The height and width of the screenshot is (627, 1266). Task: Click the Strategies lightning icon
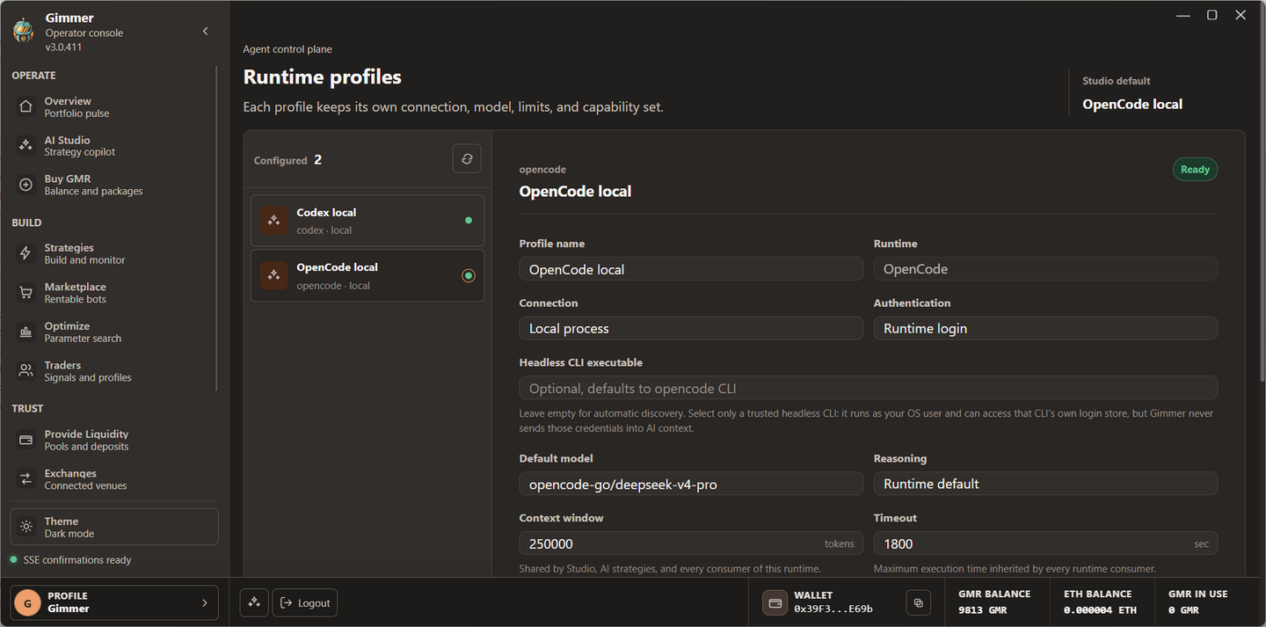(x=26, y=253)
